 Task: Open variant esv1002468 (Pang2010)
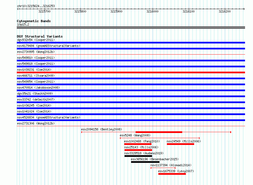(x=142, y=141)
